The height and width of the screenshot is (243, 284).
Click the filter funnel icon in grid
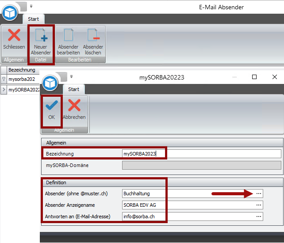point(4,79)
